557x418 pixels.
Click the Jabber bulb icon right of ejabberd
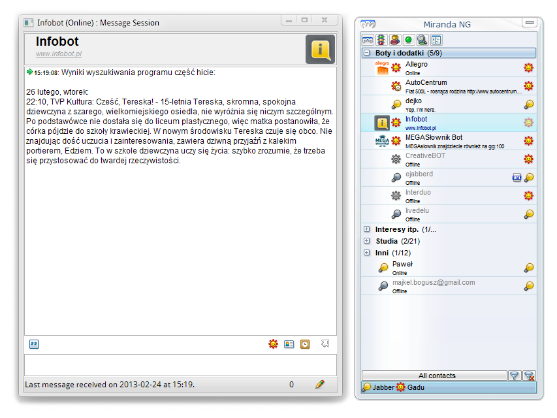tap(529, 178)
